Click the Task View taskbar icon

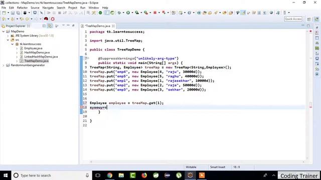[x=98, y=175]
